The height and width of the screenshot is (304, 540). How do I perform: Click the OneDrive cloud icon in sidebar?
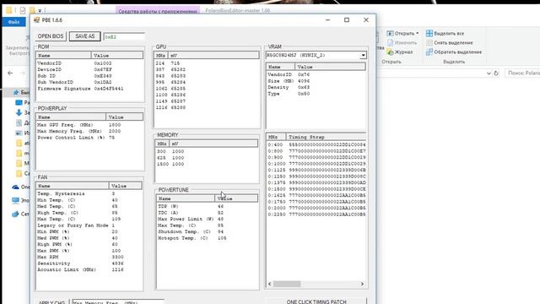click(15, 187)
